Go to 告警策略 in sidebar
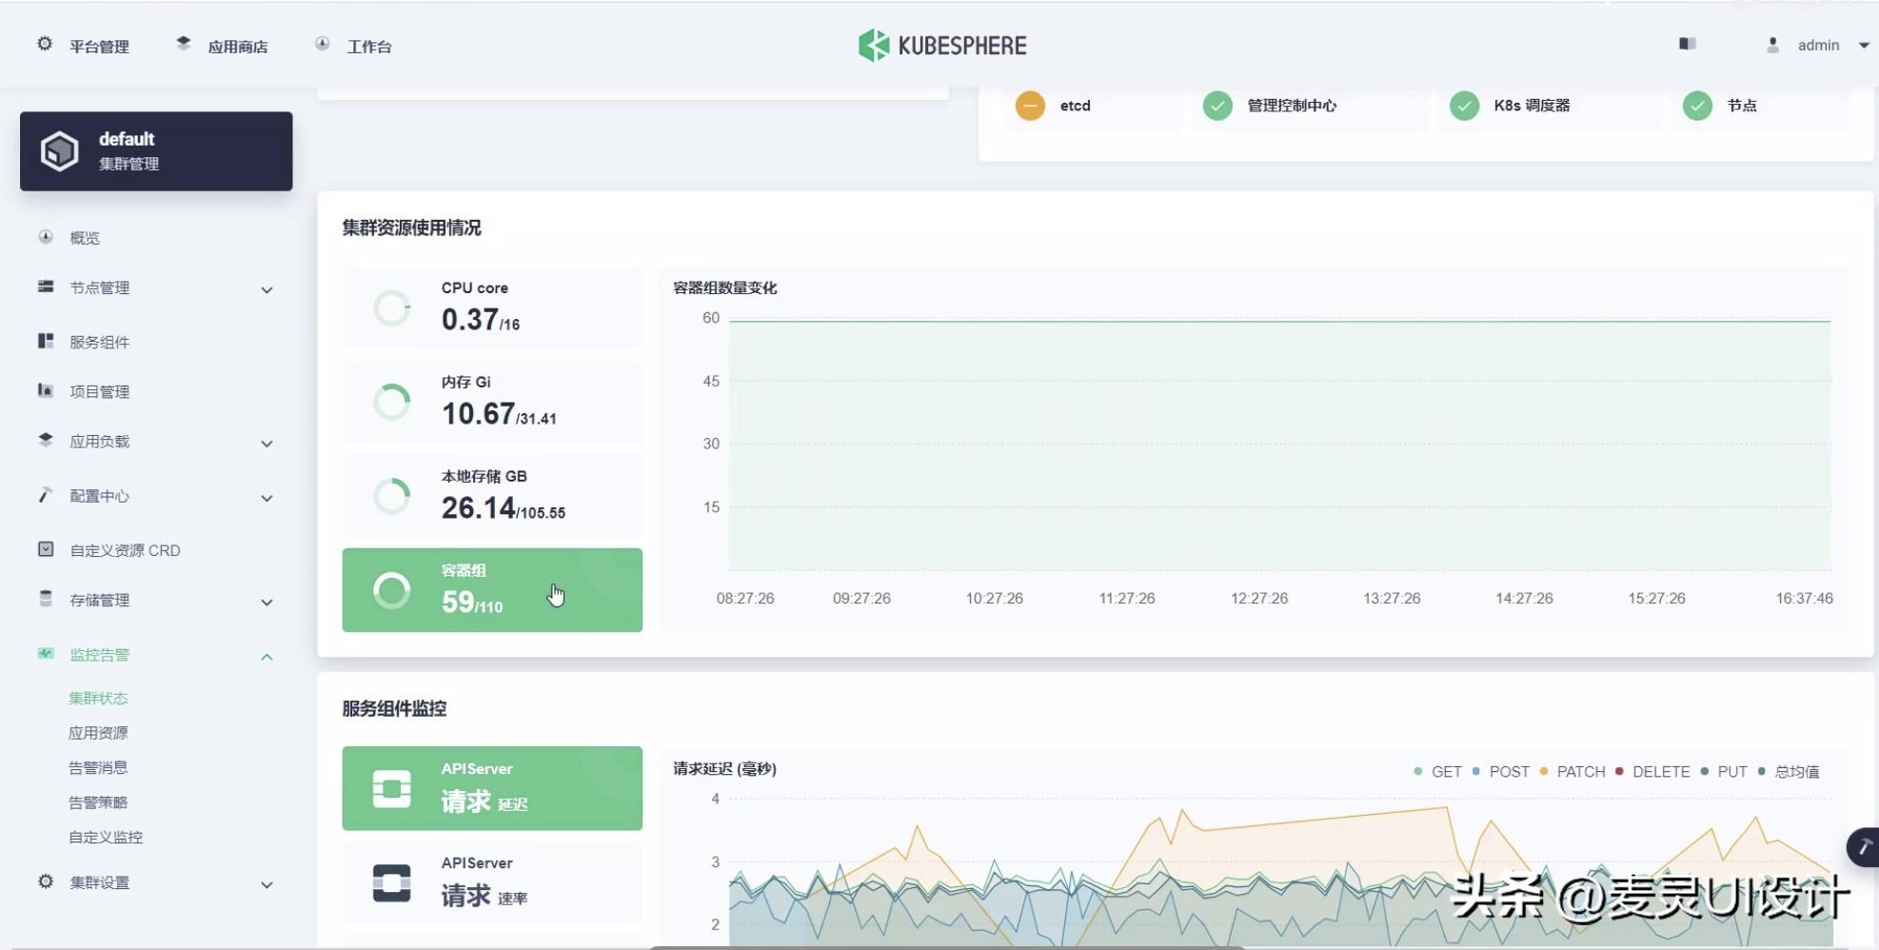This screenshot has width=1879, height=950. (x=98, y=802)
